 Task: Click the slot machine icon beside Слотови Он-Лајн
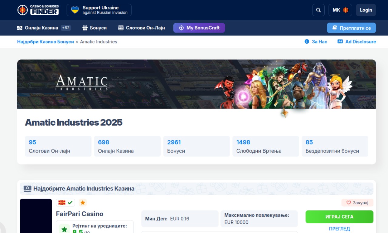point(121,28)
